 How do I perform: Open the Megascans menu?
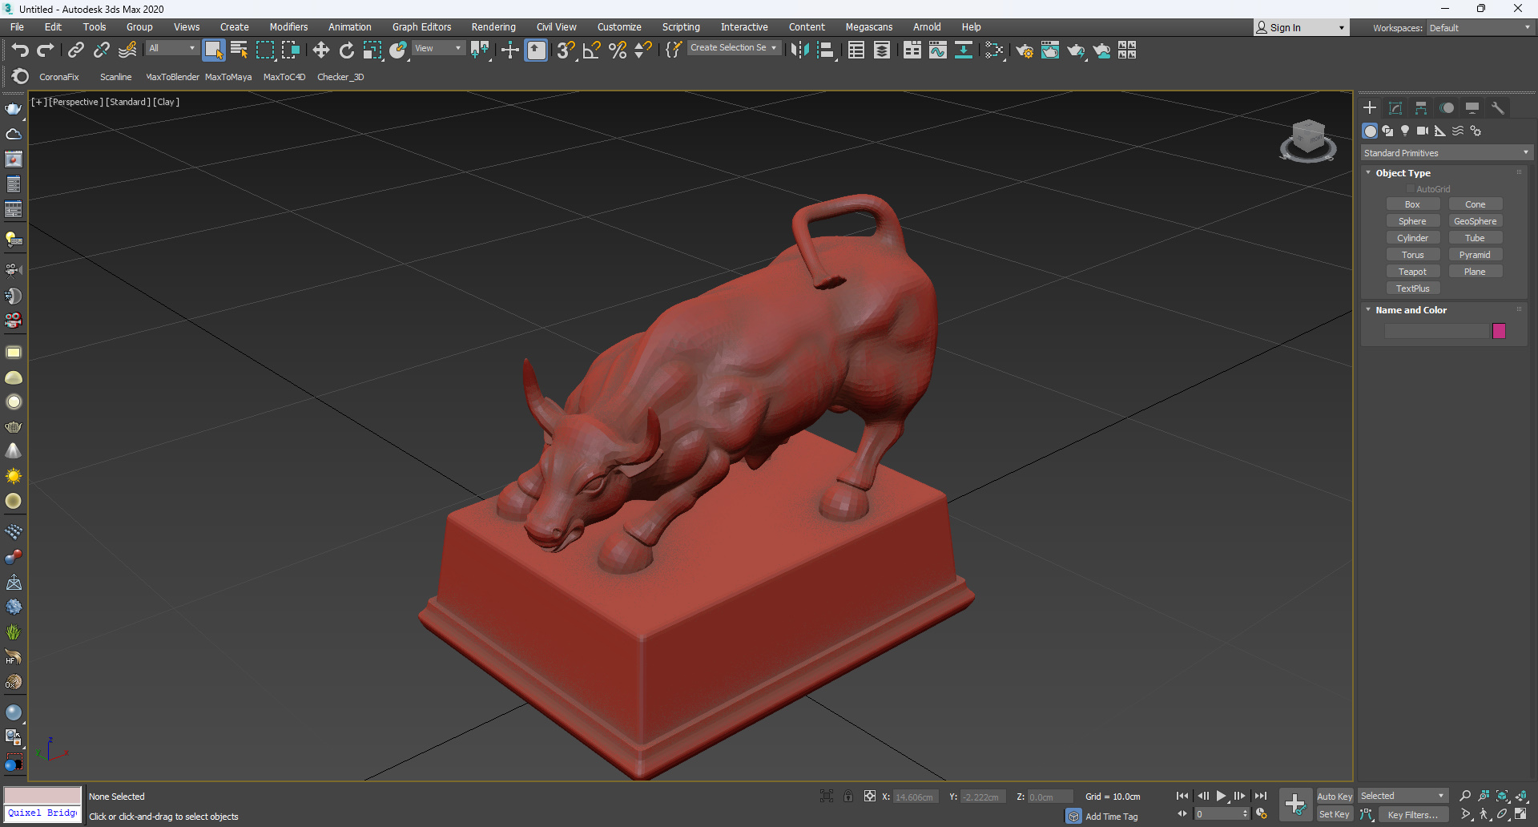869,27
